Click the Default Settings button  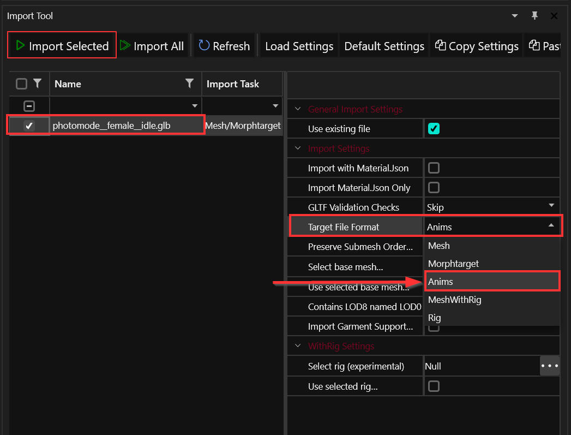click(384, 46)
